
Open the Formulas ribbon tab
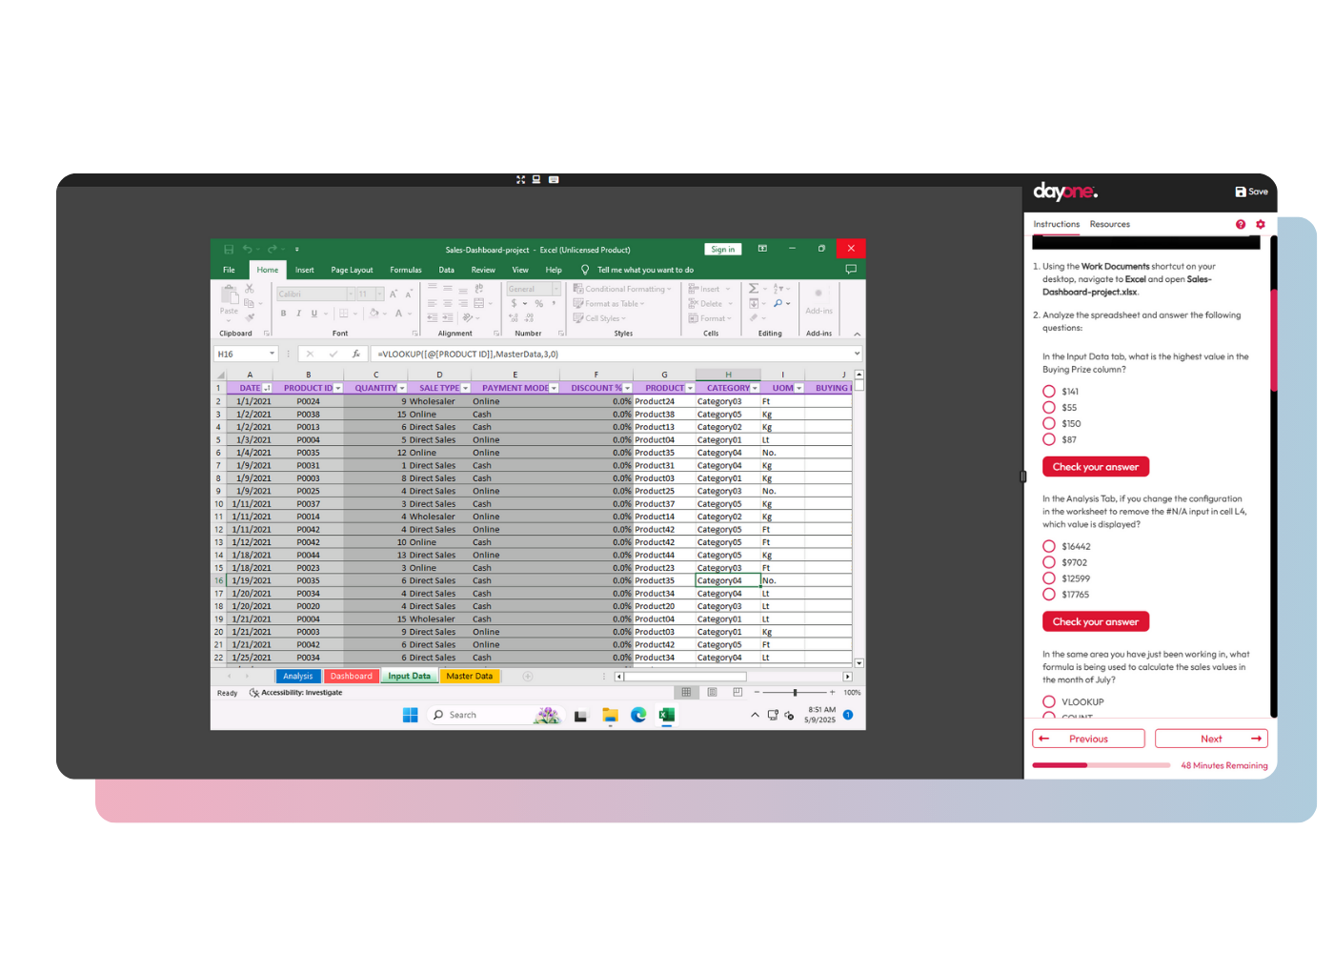coord(405,270)
